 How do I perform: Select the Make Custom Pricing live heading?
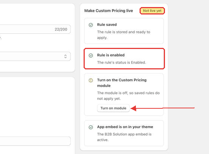(x=109, y=11)
